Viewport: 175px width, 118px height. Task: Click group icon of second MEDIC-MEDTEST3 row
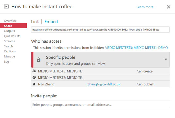[34, 78]
